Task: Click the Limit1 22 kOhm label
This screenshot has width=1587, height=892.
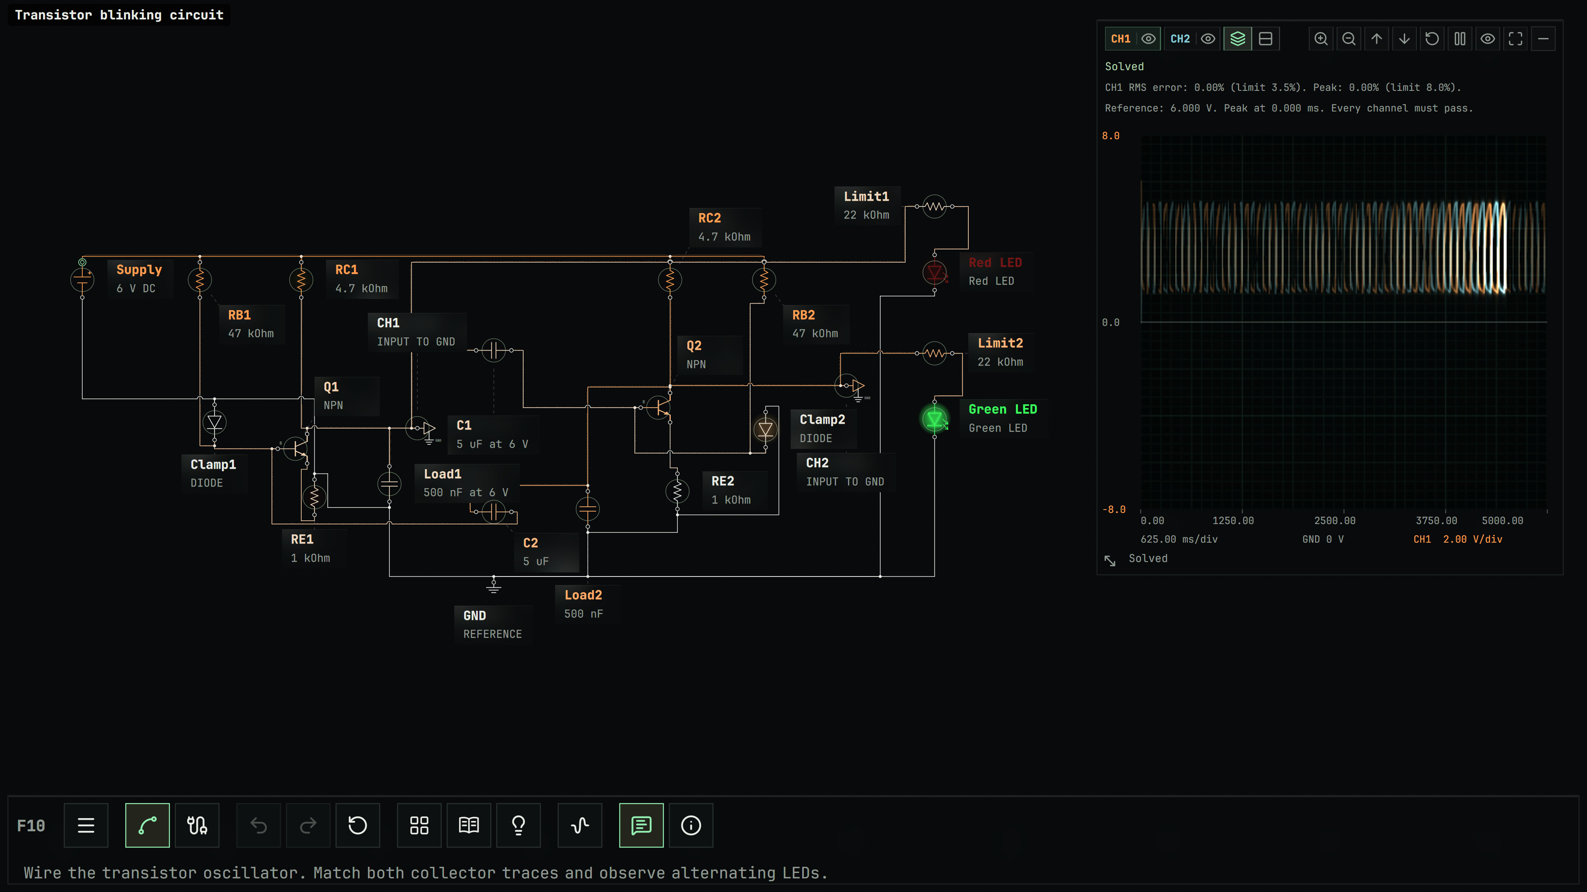Action: (x=867, y=205)
